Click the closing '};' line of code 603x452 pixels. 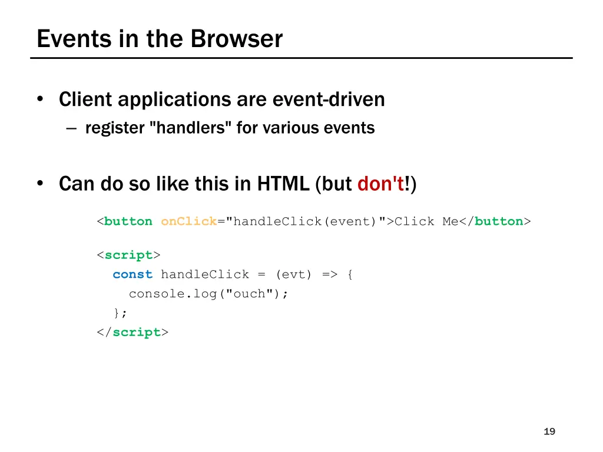120,313
